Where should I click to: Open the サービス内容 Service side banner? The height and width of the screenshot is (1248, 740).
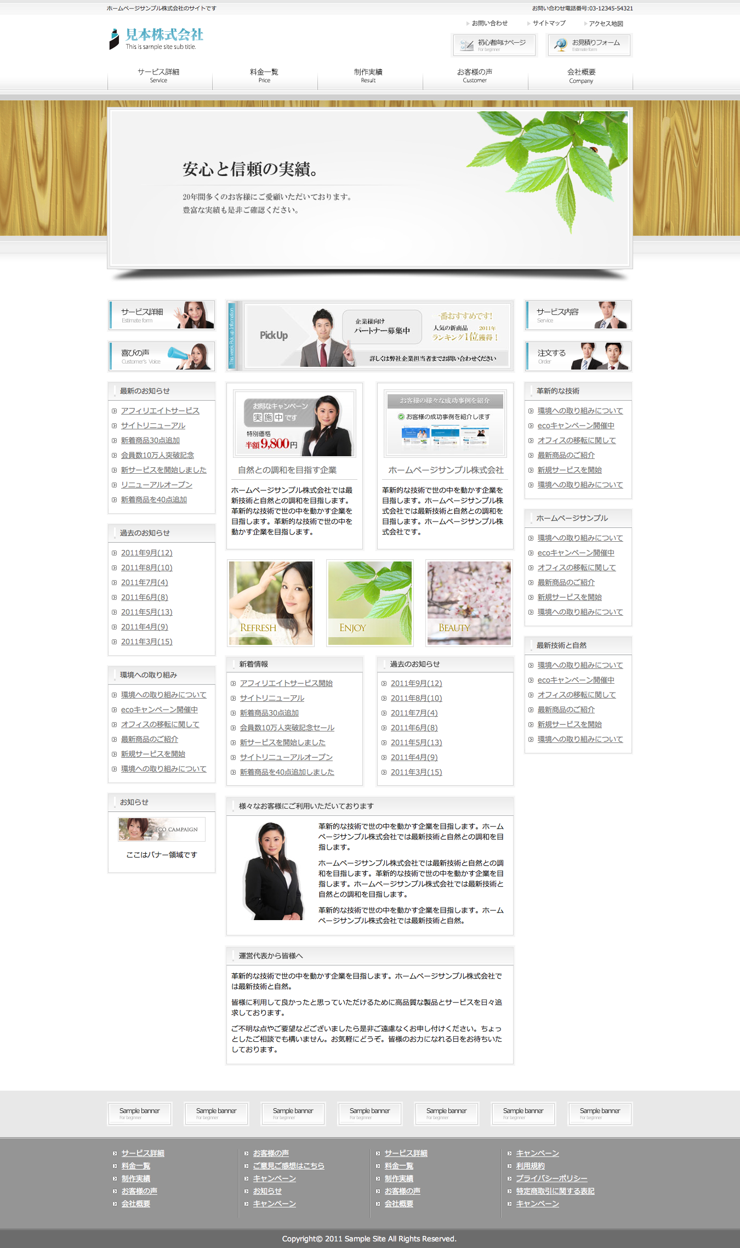click(x=578, y=315)
